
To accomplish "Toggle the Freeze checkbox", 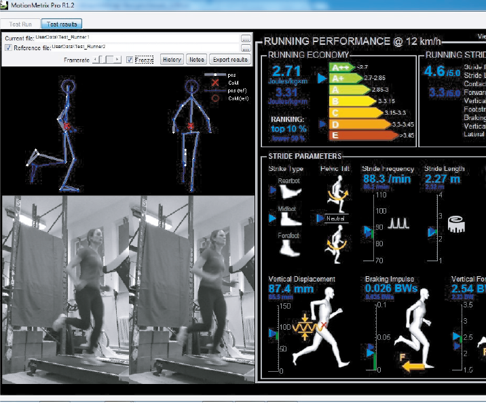I will (x=130, y=60).
